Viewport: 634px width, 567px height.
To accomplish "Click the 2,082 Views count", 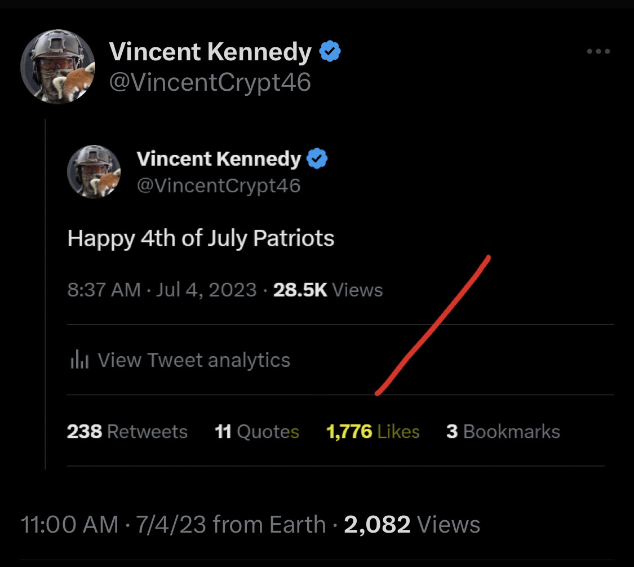I will (412, 525).
